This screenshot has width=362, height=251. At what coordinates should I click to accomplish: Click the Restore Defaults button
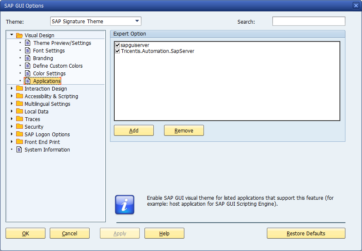coord(306,233)
